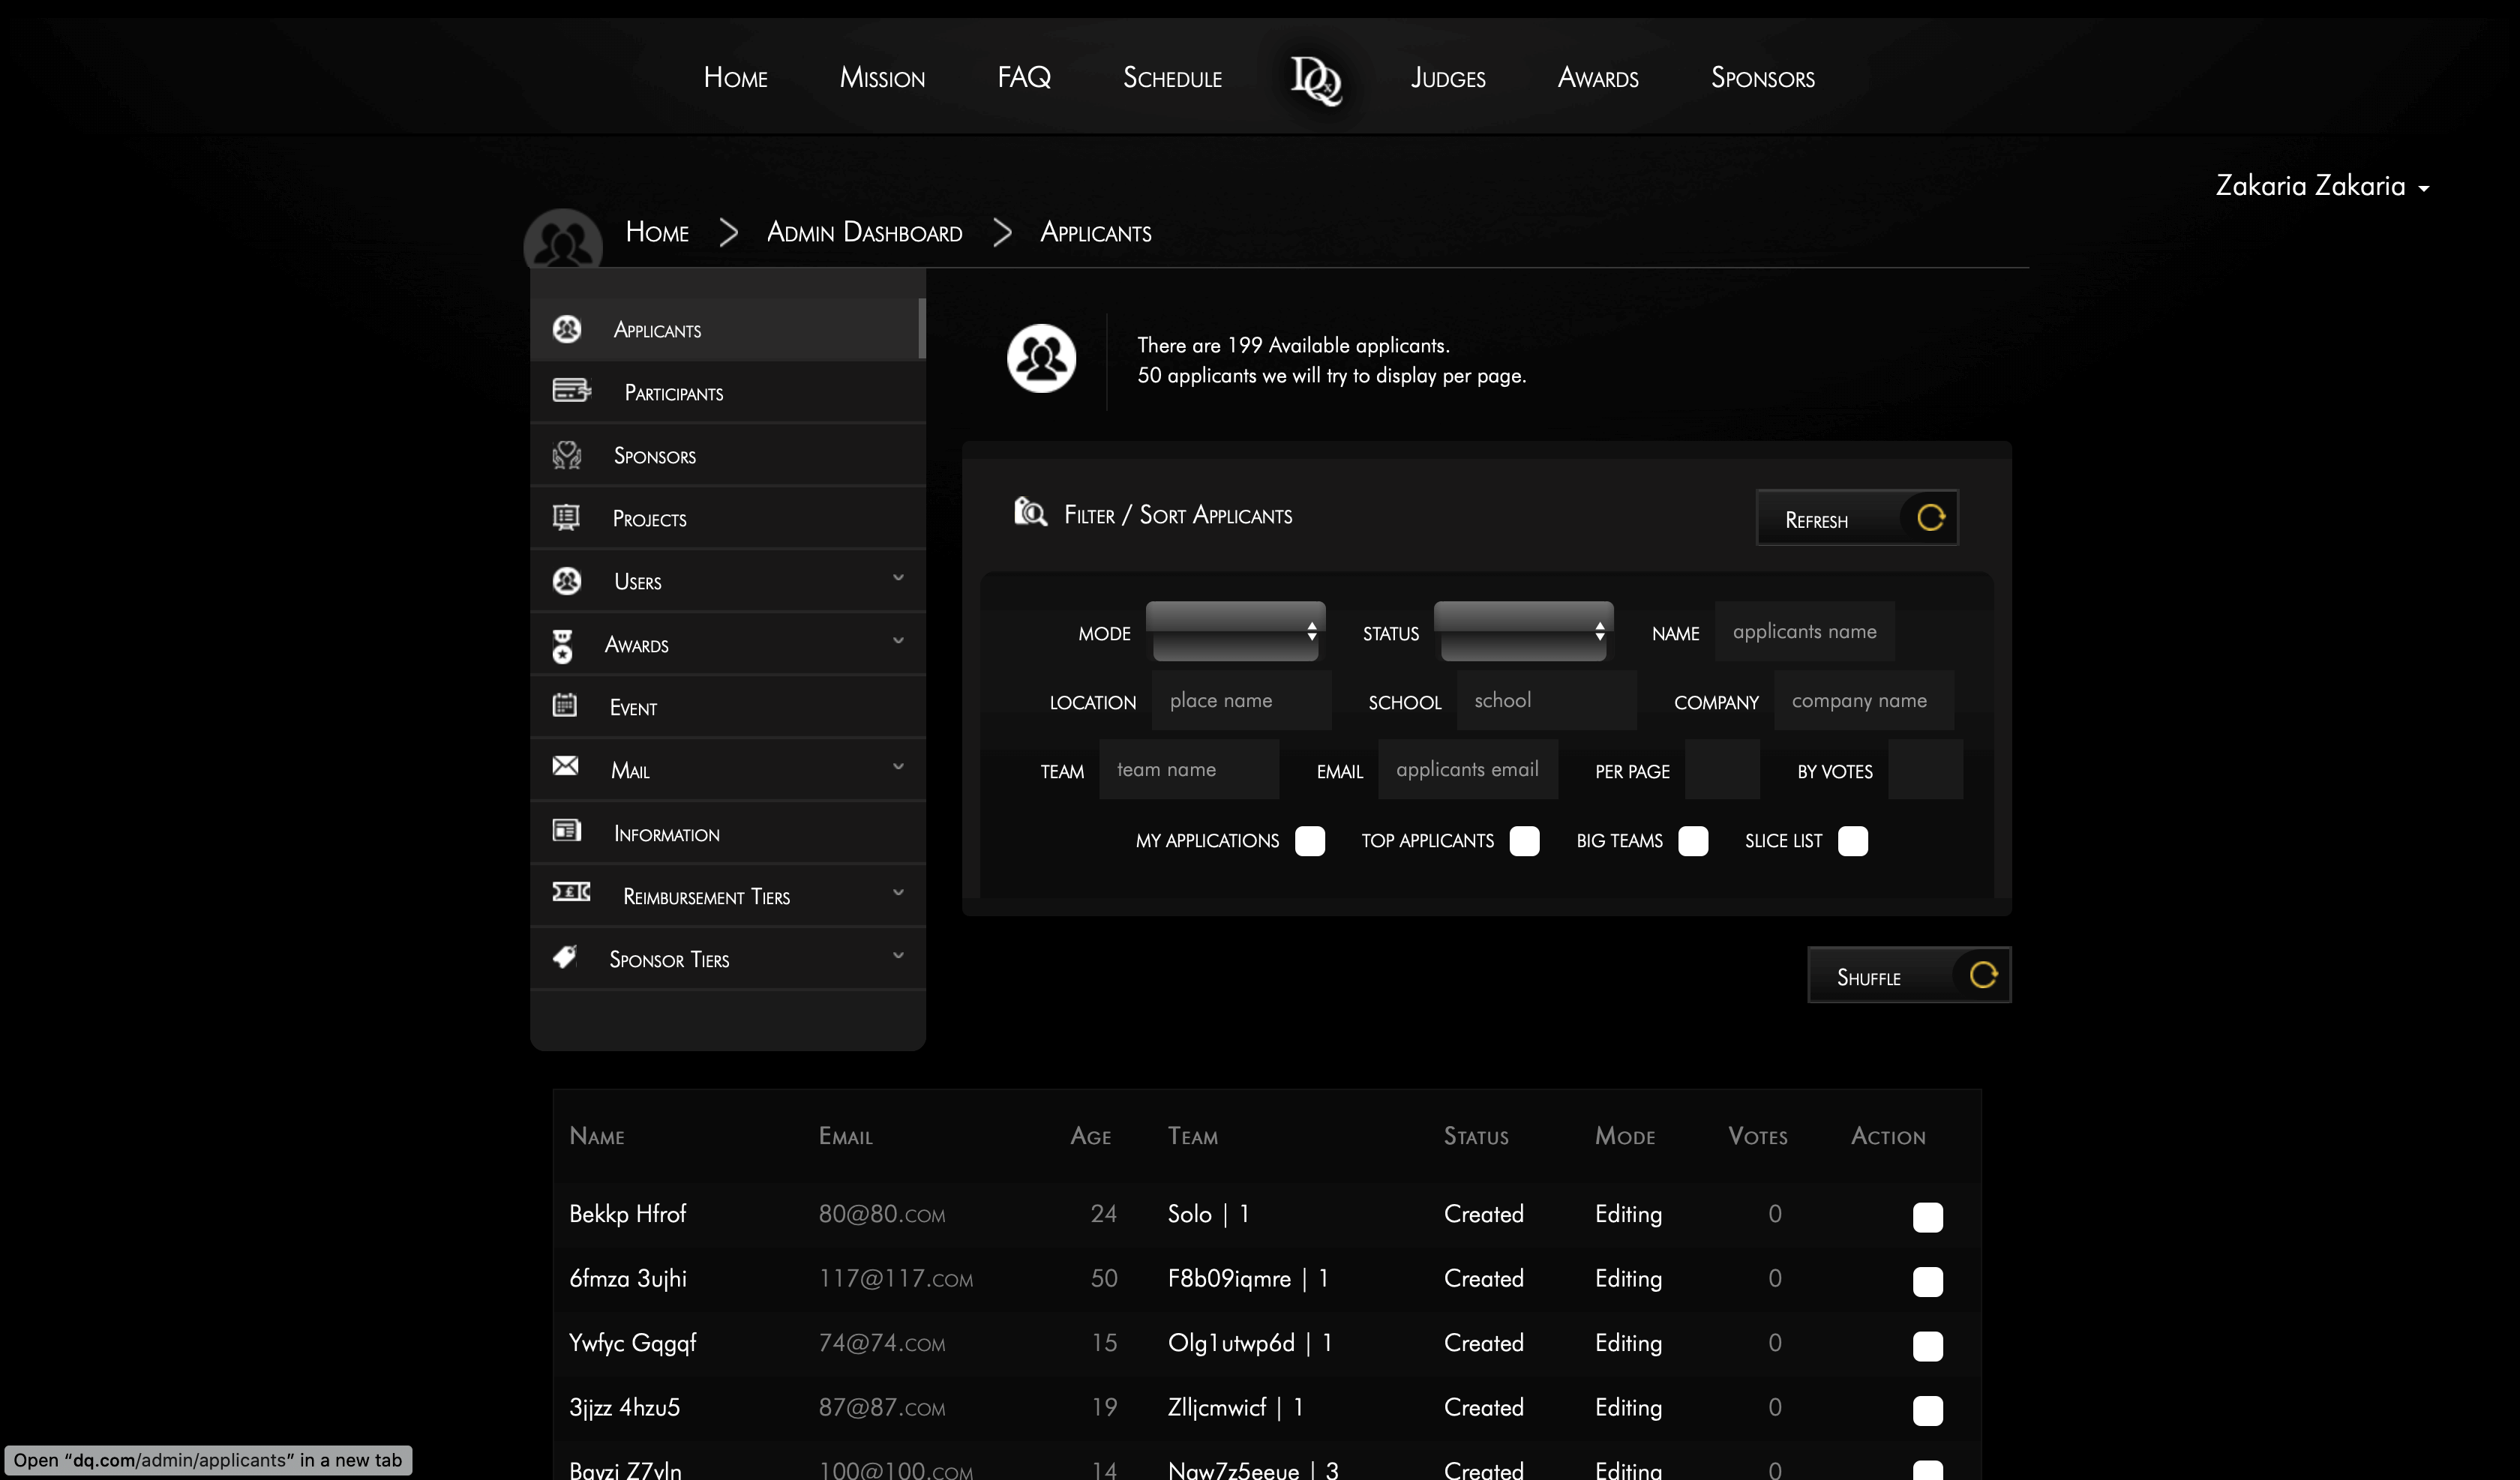
Task: Click the Users group icon in sidebar
Action: [x=567, y=581]
